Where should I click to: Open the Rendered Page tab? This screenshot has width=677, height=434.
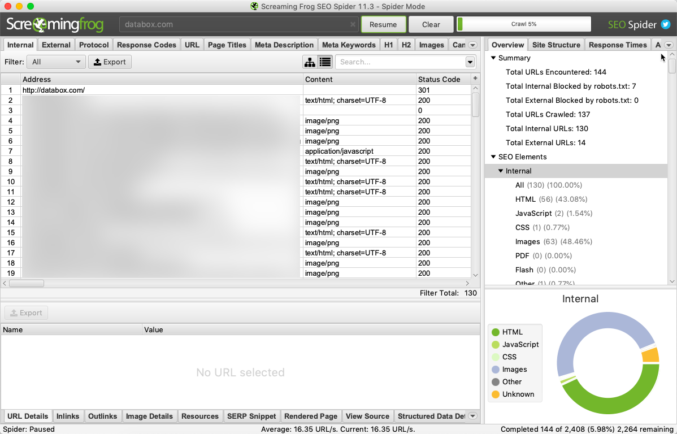[311, 416]
